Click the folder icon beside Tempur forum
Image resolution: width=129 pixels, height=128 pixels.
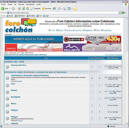pos(7,112)
